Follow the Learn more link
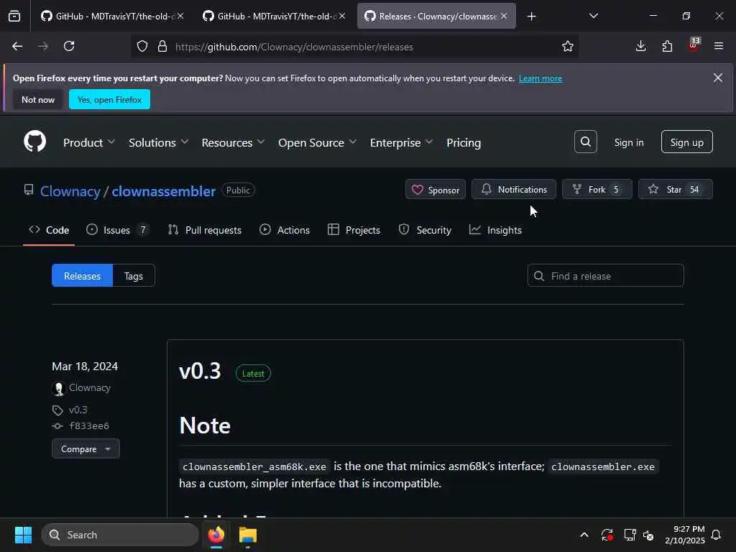Viewport: 736px width, 552px height. coord(540,78)
